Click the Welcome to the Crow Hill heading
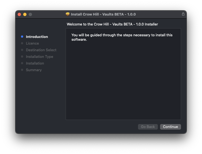The height and width of the screenshot is (154, 202). [112, 24]
